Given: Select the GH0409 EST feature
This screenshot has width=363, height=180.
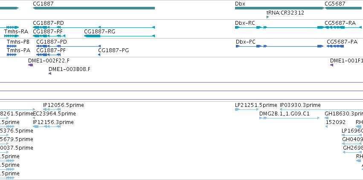Looking at the screenshot, I should (x=352, y=144).
